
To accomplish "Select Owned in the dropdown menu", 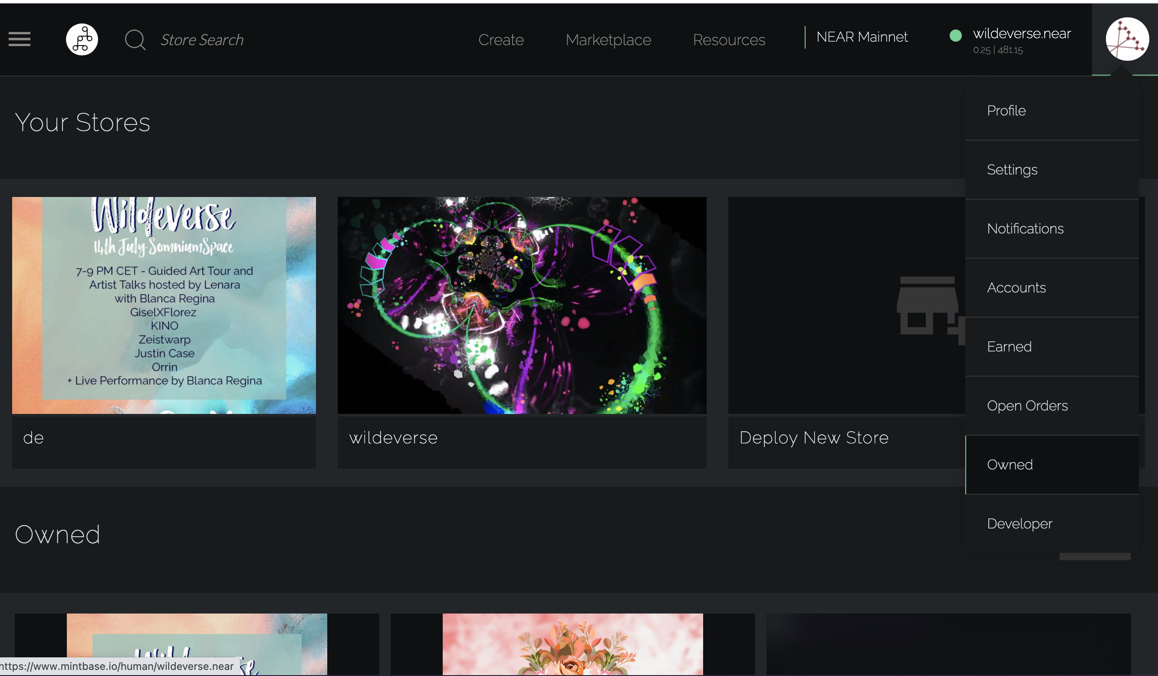I will (x=1052, y=465).
